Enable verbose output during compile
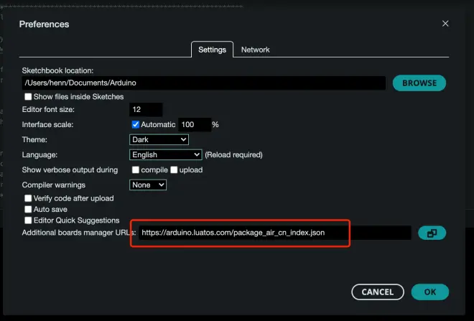The width and height of the screenshot is (474, 321). coord(136,170)
